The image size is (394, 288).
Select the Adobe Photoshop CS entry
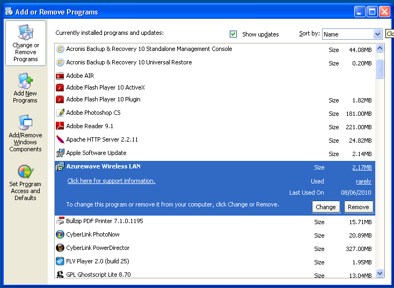[215, 113]
